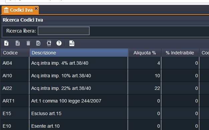
Task: Select the AI22 code cell
Action: pos(15,88)
